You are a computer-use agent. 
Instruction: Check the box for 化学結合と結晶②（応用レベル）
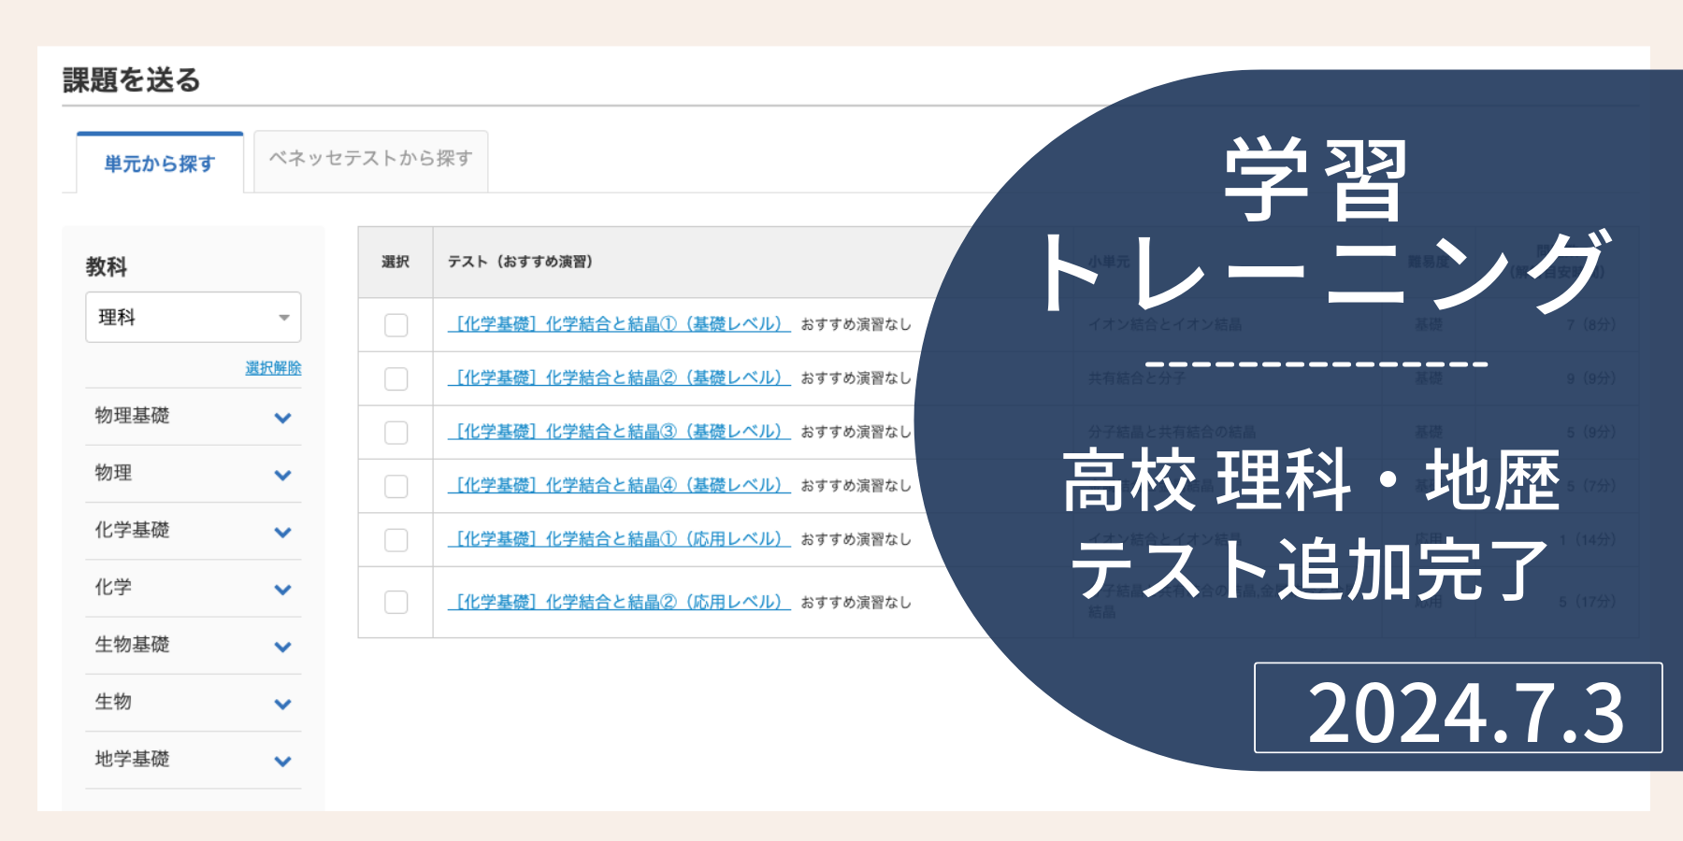(396, 602)
